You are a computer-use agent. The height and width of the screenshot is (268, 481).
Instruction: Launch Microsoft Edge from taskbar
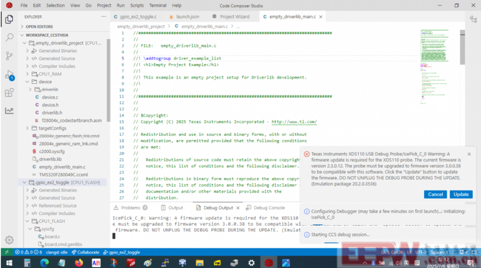click(x=44, y=263)
